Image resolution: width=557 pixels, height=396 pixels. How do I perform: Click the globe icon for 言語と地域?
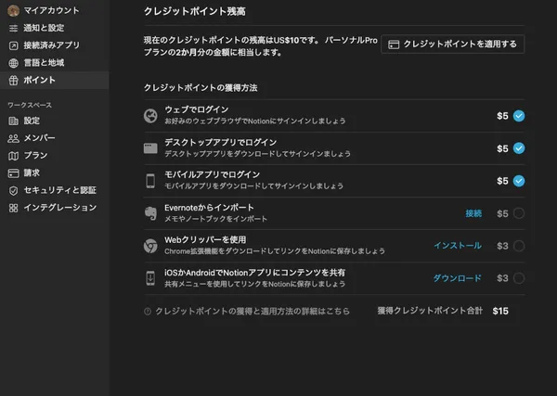tap(14, 63)
